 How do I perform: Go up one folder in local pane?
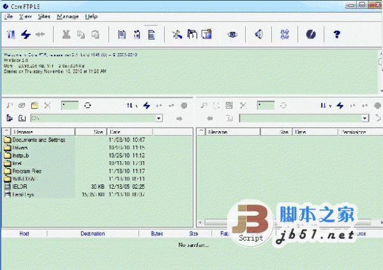coord(22,118)
